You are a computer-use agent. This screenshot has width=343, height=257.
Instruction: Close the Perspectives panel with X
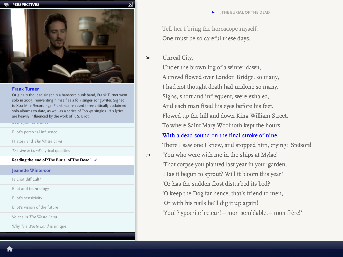[130, 4]
